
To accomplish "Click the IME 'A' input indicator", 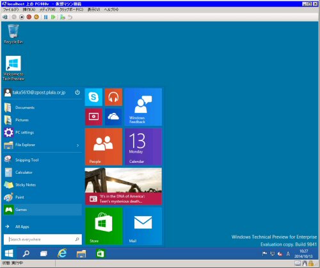I will click(288, 254).
